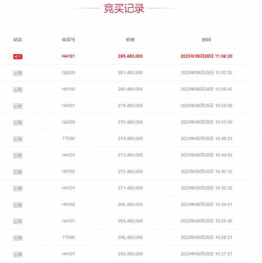Select the winning timestamp ending 11:06:20
The image size is (262, 263).
coord(206,56)
